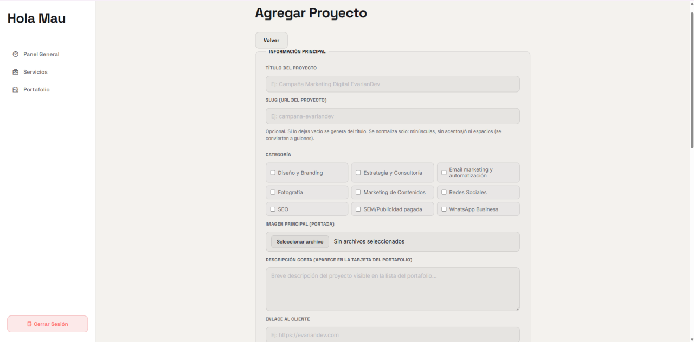Click the 'Sin archivos seleccionados' text

pos(369,241)
